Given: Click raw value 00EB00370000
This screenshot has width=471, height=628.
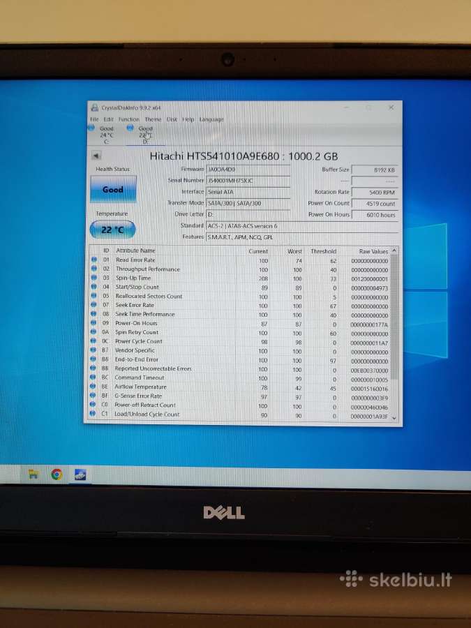Looking at the screenshot, I should click(x=370, y=371).
